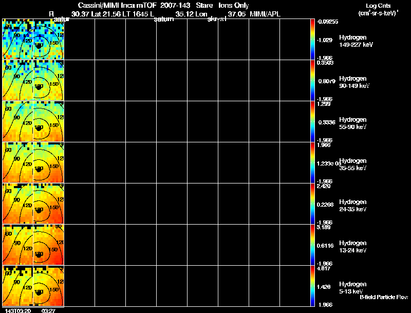Click the color bar beside Hydrogen 24-35 keV

tap(312, 204)
